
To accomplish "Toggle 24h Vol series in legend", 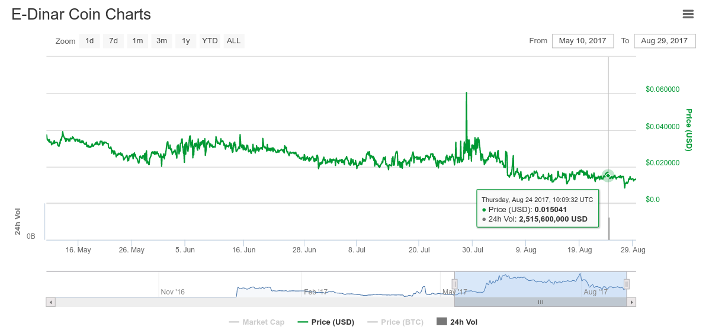I will 457,322.
